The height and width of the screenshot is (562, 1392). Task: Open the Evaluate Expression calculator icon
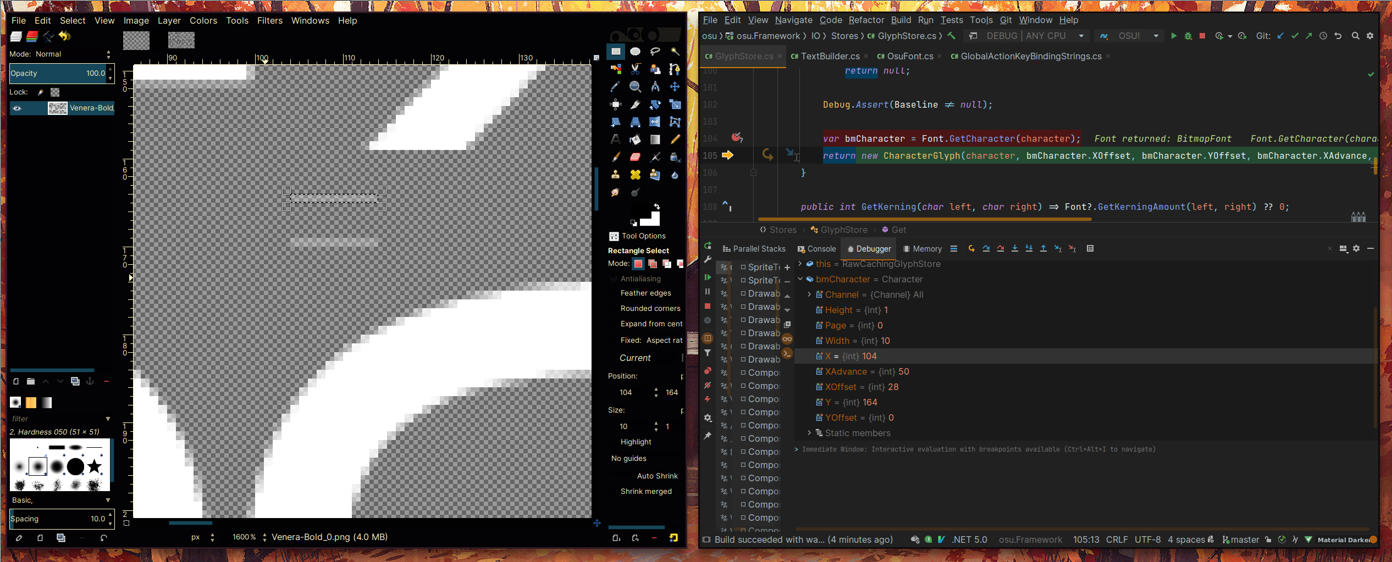1090,248
